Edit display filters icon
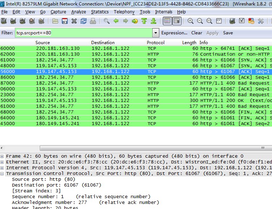The image size is (272, 209). coord(242,21)
